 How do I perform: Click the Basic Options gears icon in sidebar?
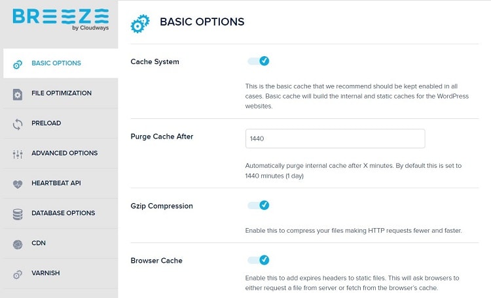pos(18,64)
